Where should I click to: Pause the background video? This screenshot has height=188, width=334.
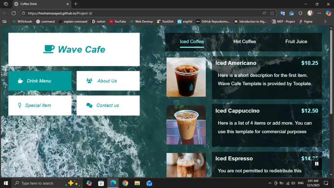coord(317,164)
